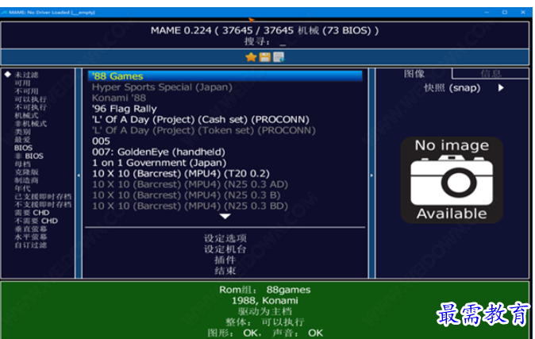The height and width of the screenshot is (339, 535).
Task: Select 1 on 1 Government (Japan)
Action: click(159, 163)
